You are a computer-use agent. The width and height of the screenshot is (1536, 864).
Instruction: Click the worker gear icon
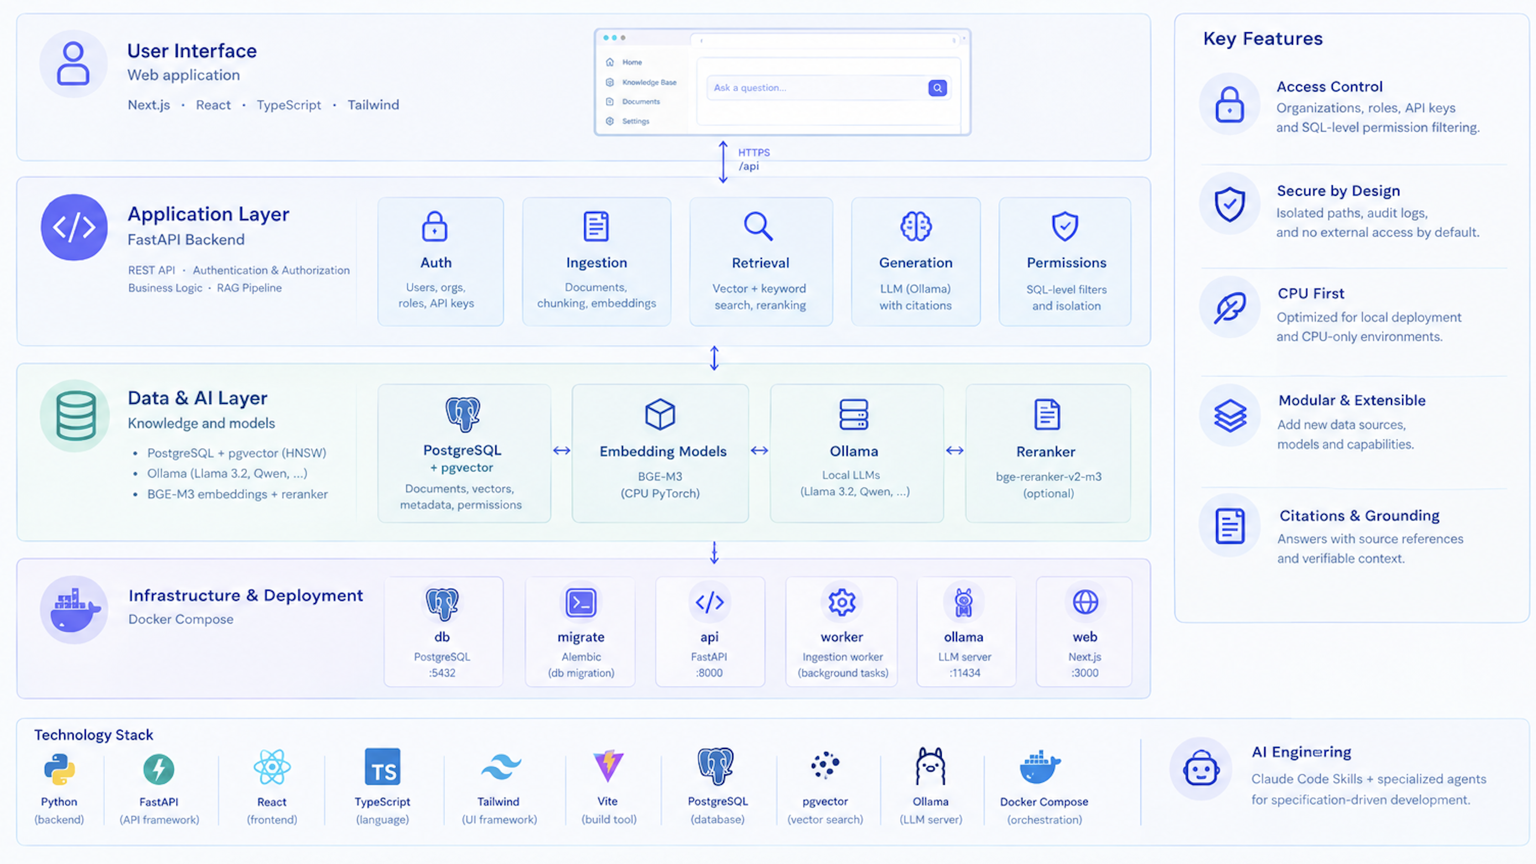pyautogui.click(x=842, y=602)
